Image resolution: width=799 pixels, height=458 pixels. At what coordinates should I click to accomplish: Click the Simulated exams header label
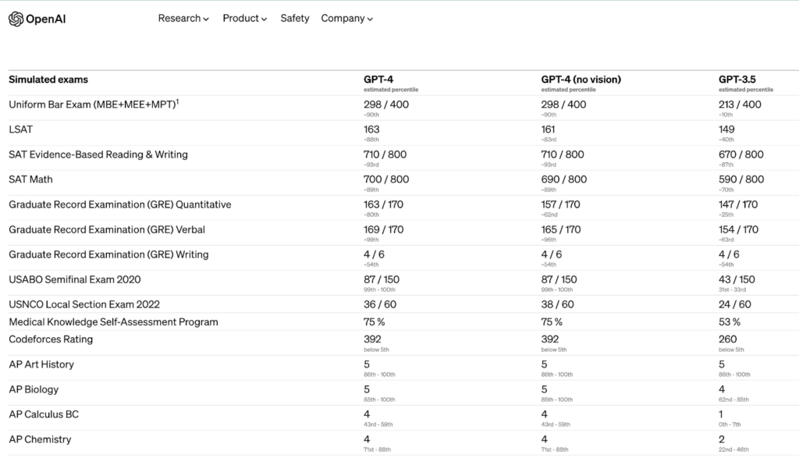(x=48, y=80)
